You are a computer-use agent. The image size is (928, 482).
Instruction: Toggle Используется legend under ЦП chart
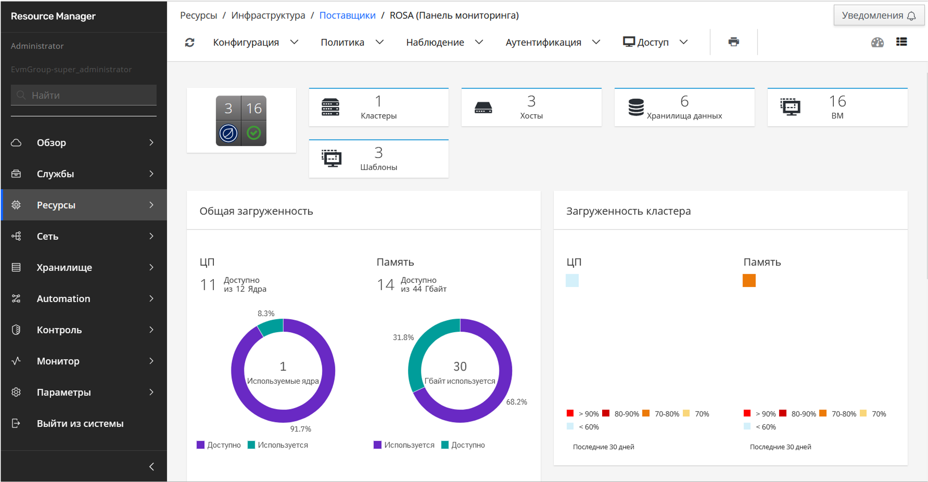point(278,445)
